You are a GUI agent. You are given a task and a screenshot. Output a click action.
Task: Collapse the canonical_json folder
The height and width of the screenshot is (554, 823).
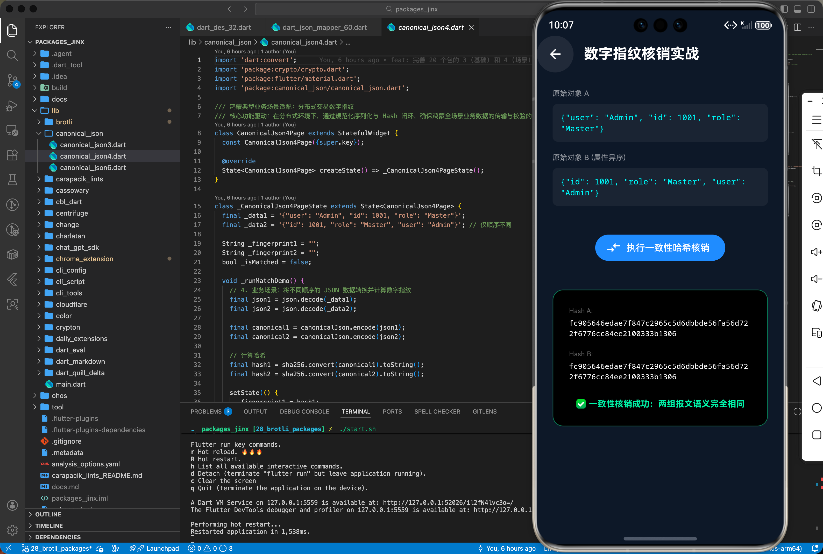(x=79, y=133)
